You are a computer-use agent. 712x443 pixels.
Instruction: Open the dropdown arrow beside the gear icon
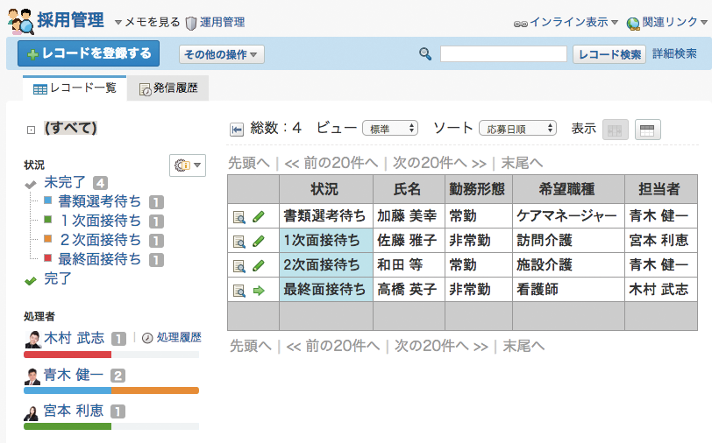click(x=197, y=165)
